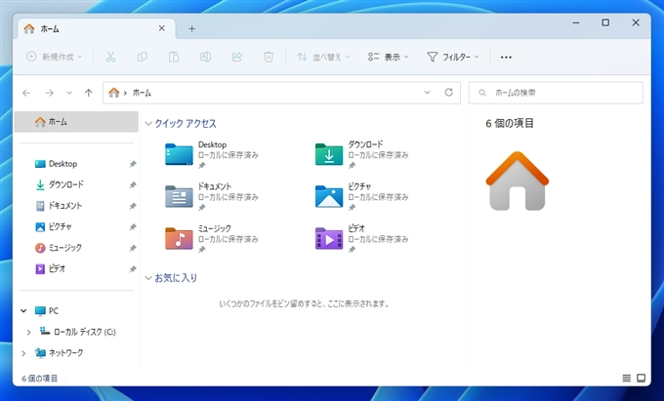The height and width of the screenshot is (401, 664).
Task: Click the address bar chevron after home icon
Action: coord(125,93)
